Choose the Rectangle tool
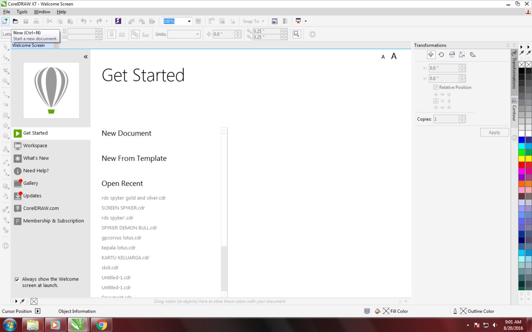The width and height of the screenshot is (532, 332). [5, 115]
